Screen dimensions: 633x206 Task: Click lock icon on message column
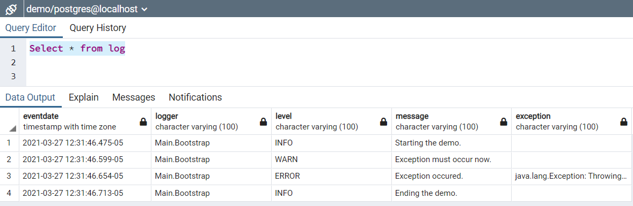point(504,122)
